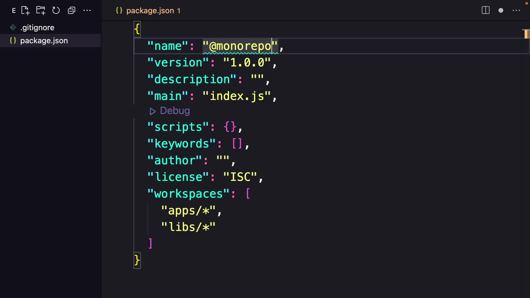Viewport: 530px width, 298px height.
Task: Open .gitignore from the file tree
Action: tap(37, 28)
